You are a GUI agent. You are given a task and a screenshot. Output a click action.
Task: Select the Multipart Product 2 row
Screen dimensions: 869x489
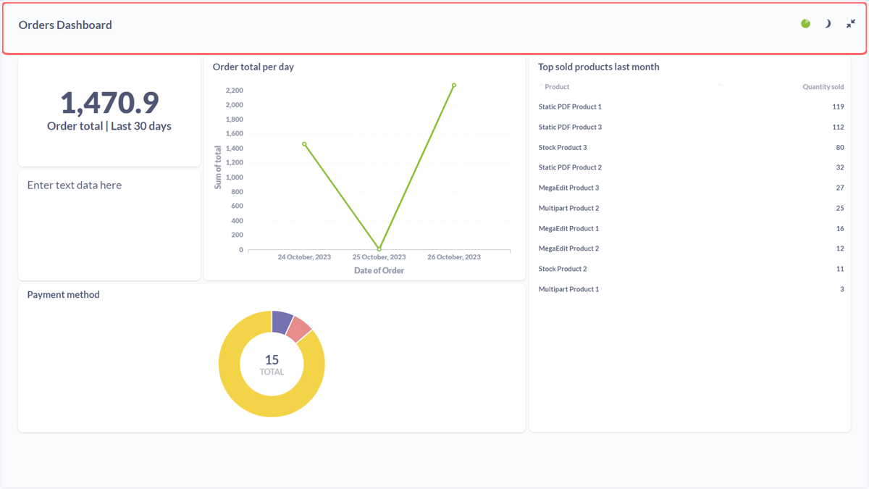click(x=690, y=208)
